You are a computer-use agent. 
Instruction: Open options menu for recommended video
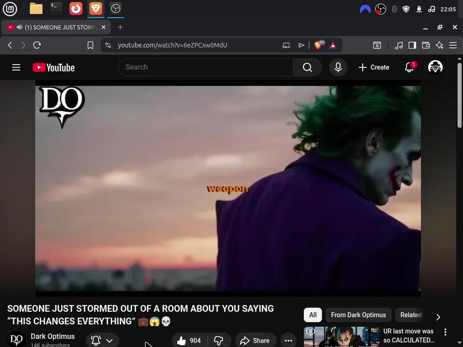click(445, 332)
